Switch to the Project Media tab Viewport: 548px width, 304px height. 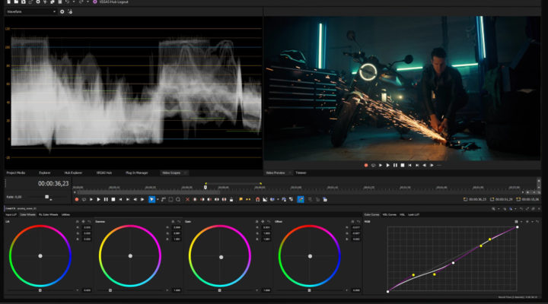[16, 173]
